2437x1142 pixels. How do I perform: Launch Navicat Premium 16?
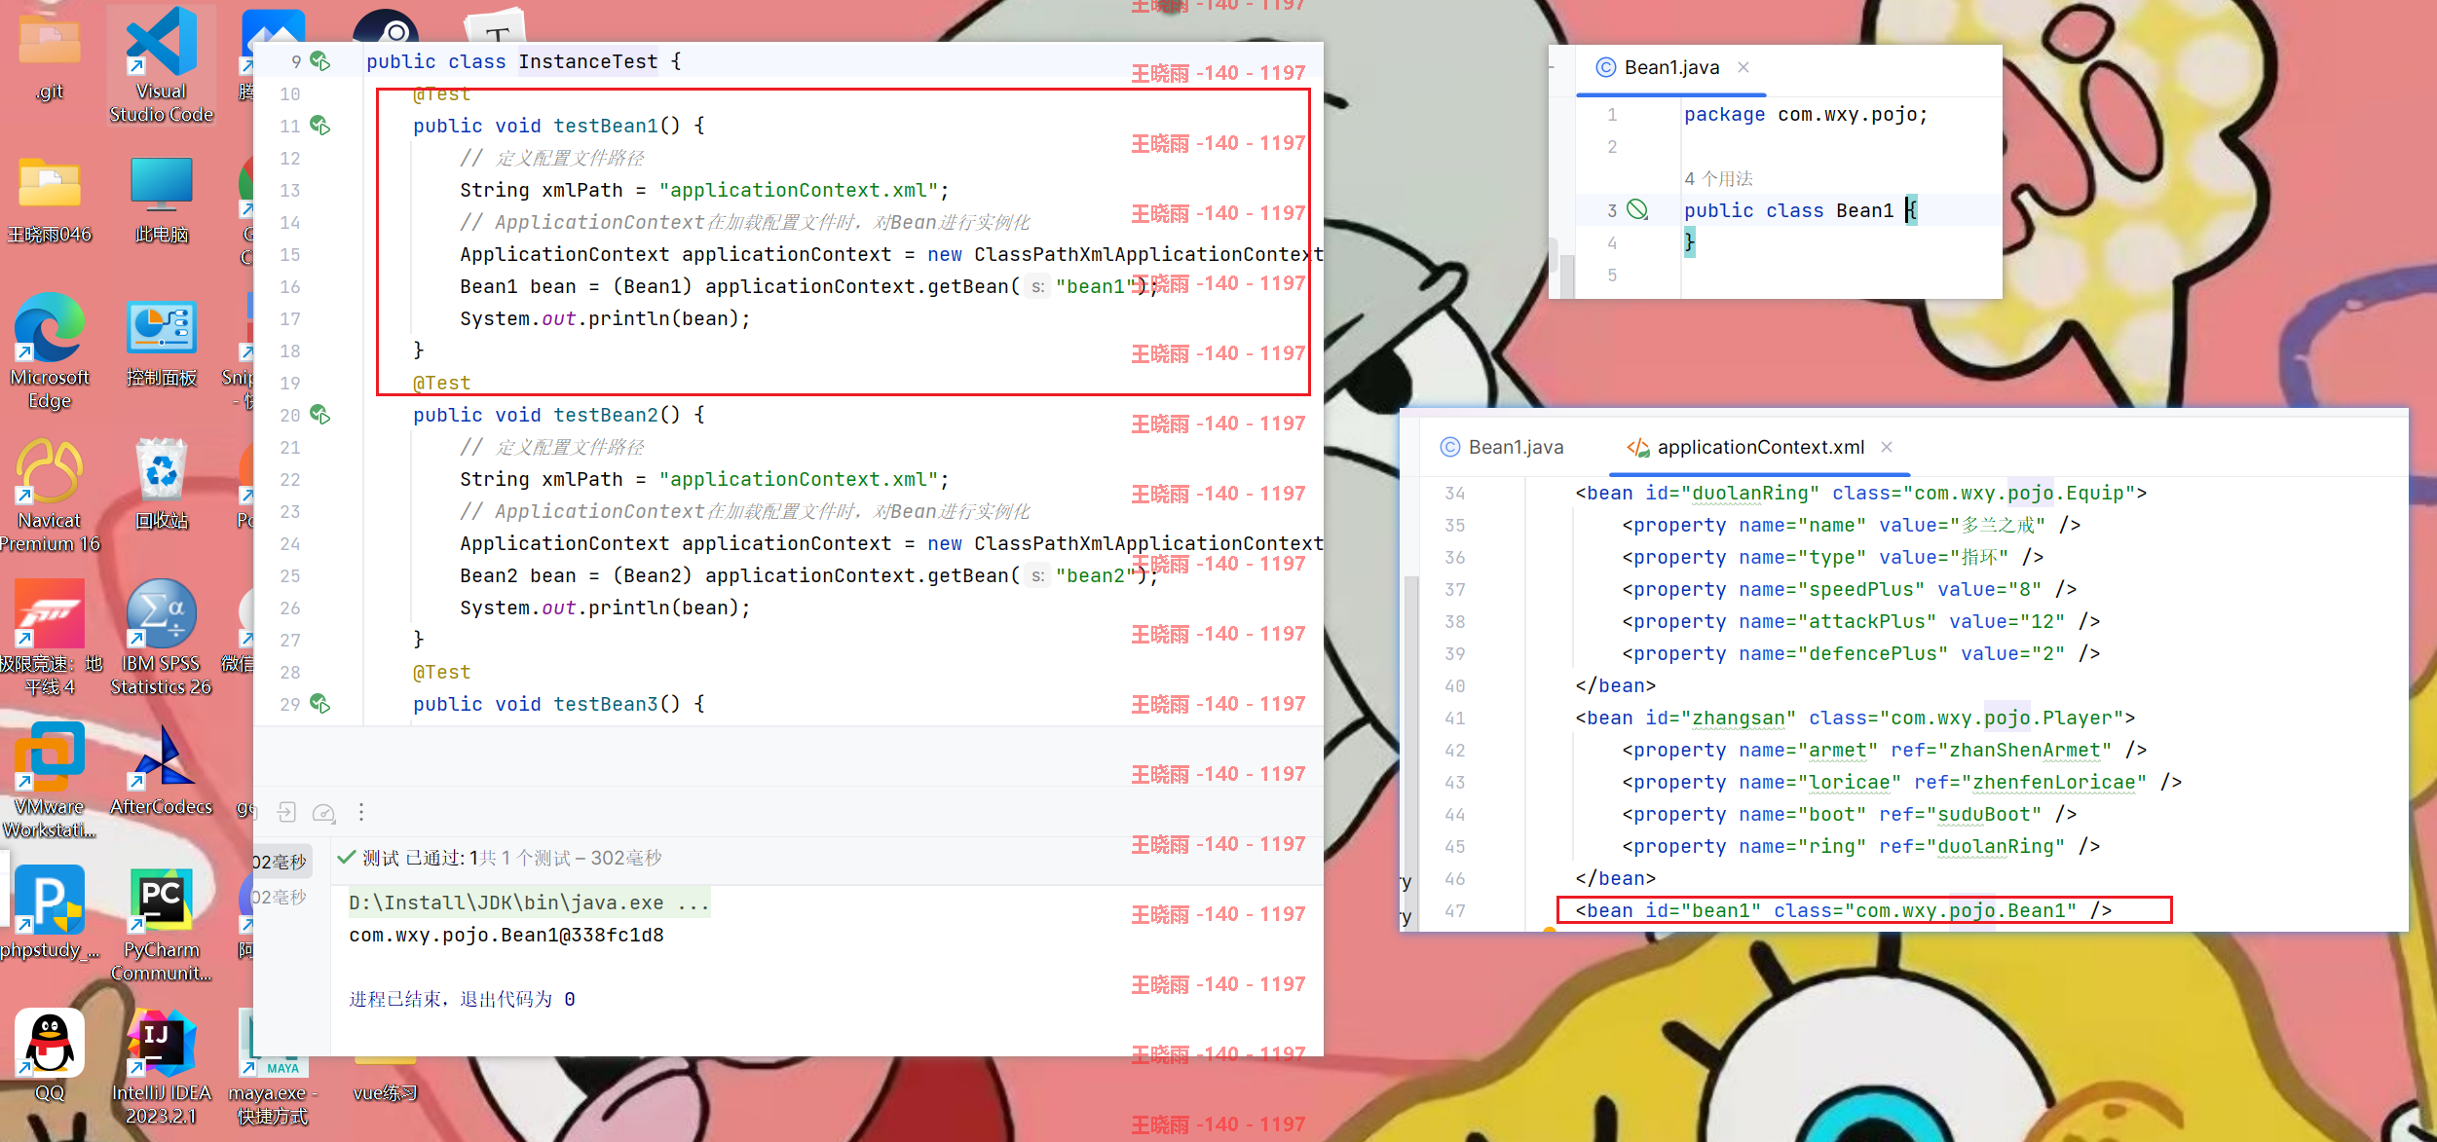(50, 495)
